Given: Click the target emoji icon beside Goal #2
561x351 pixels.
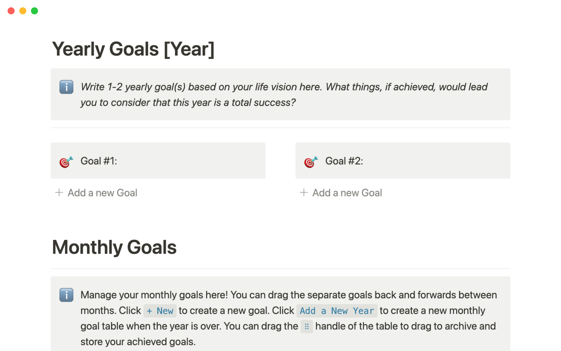Looking at the screenshot, I should pos(311,161).
